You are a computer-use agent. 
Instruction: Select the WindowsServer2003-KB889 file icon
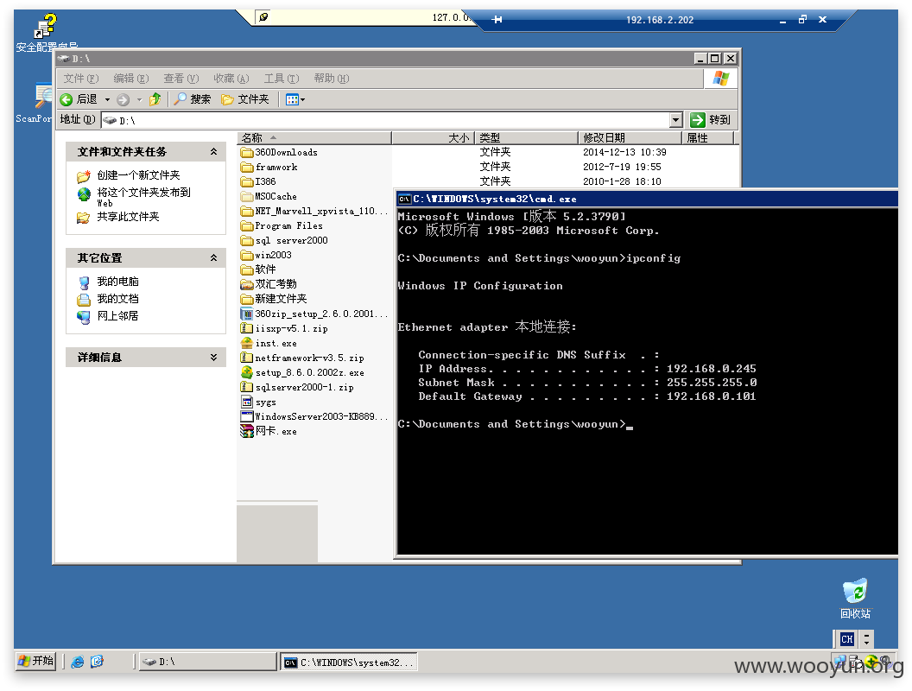[x=247, y=416]
